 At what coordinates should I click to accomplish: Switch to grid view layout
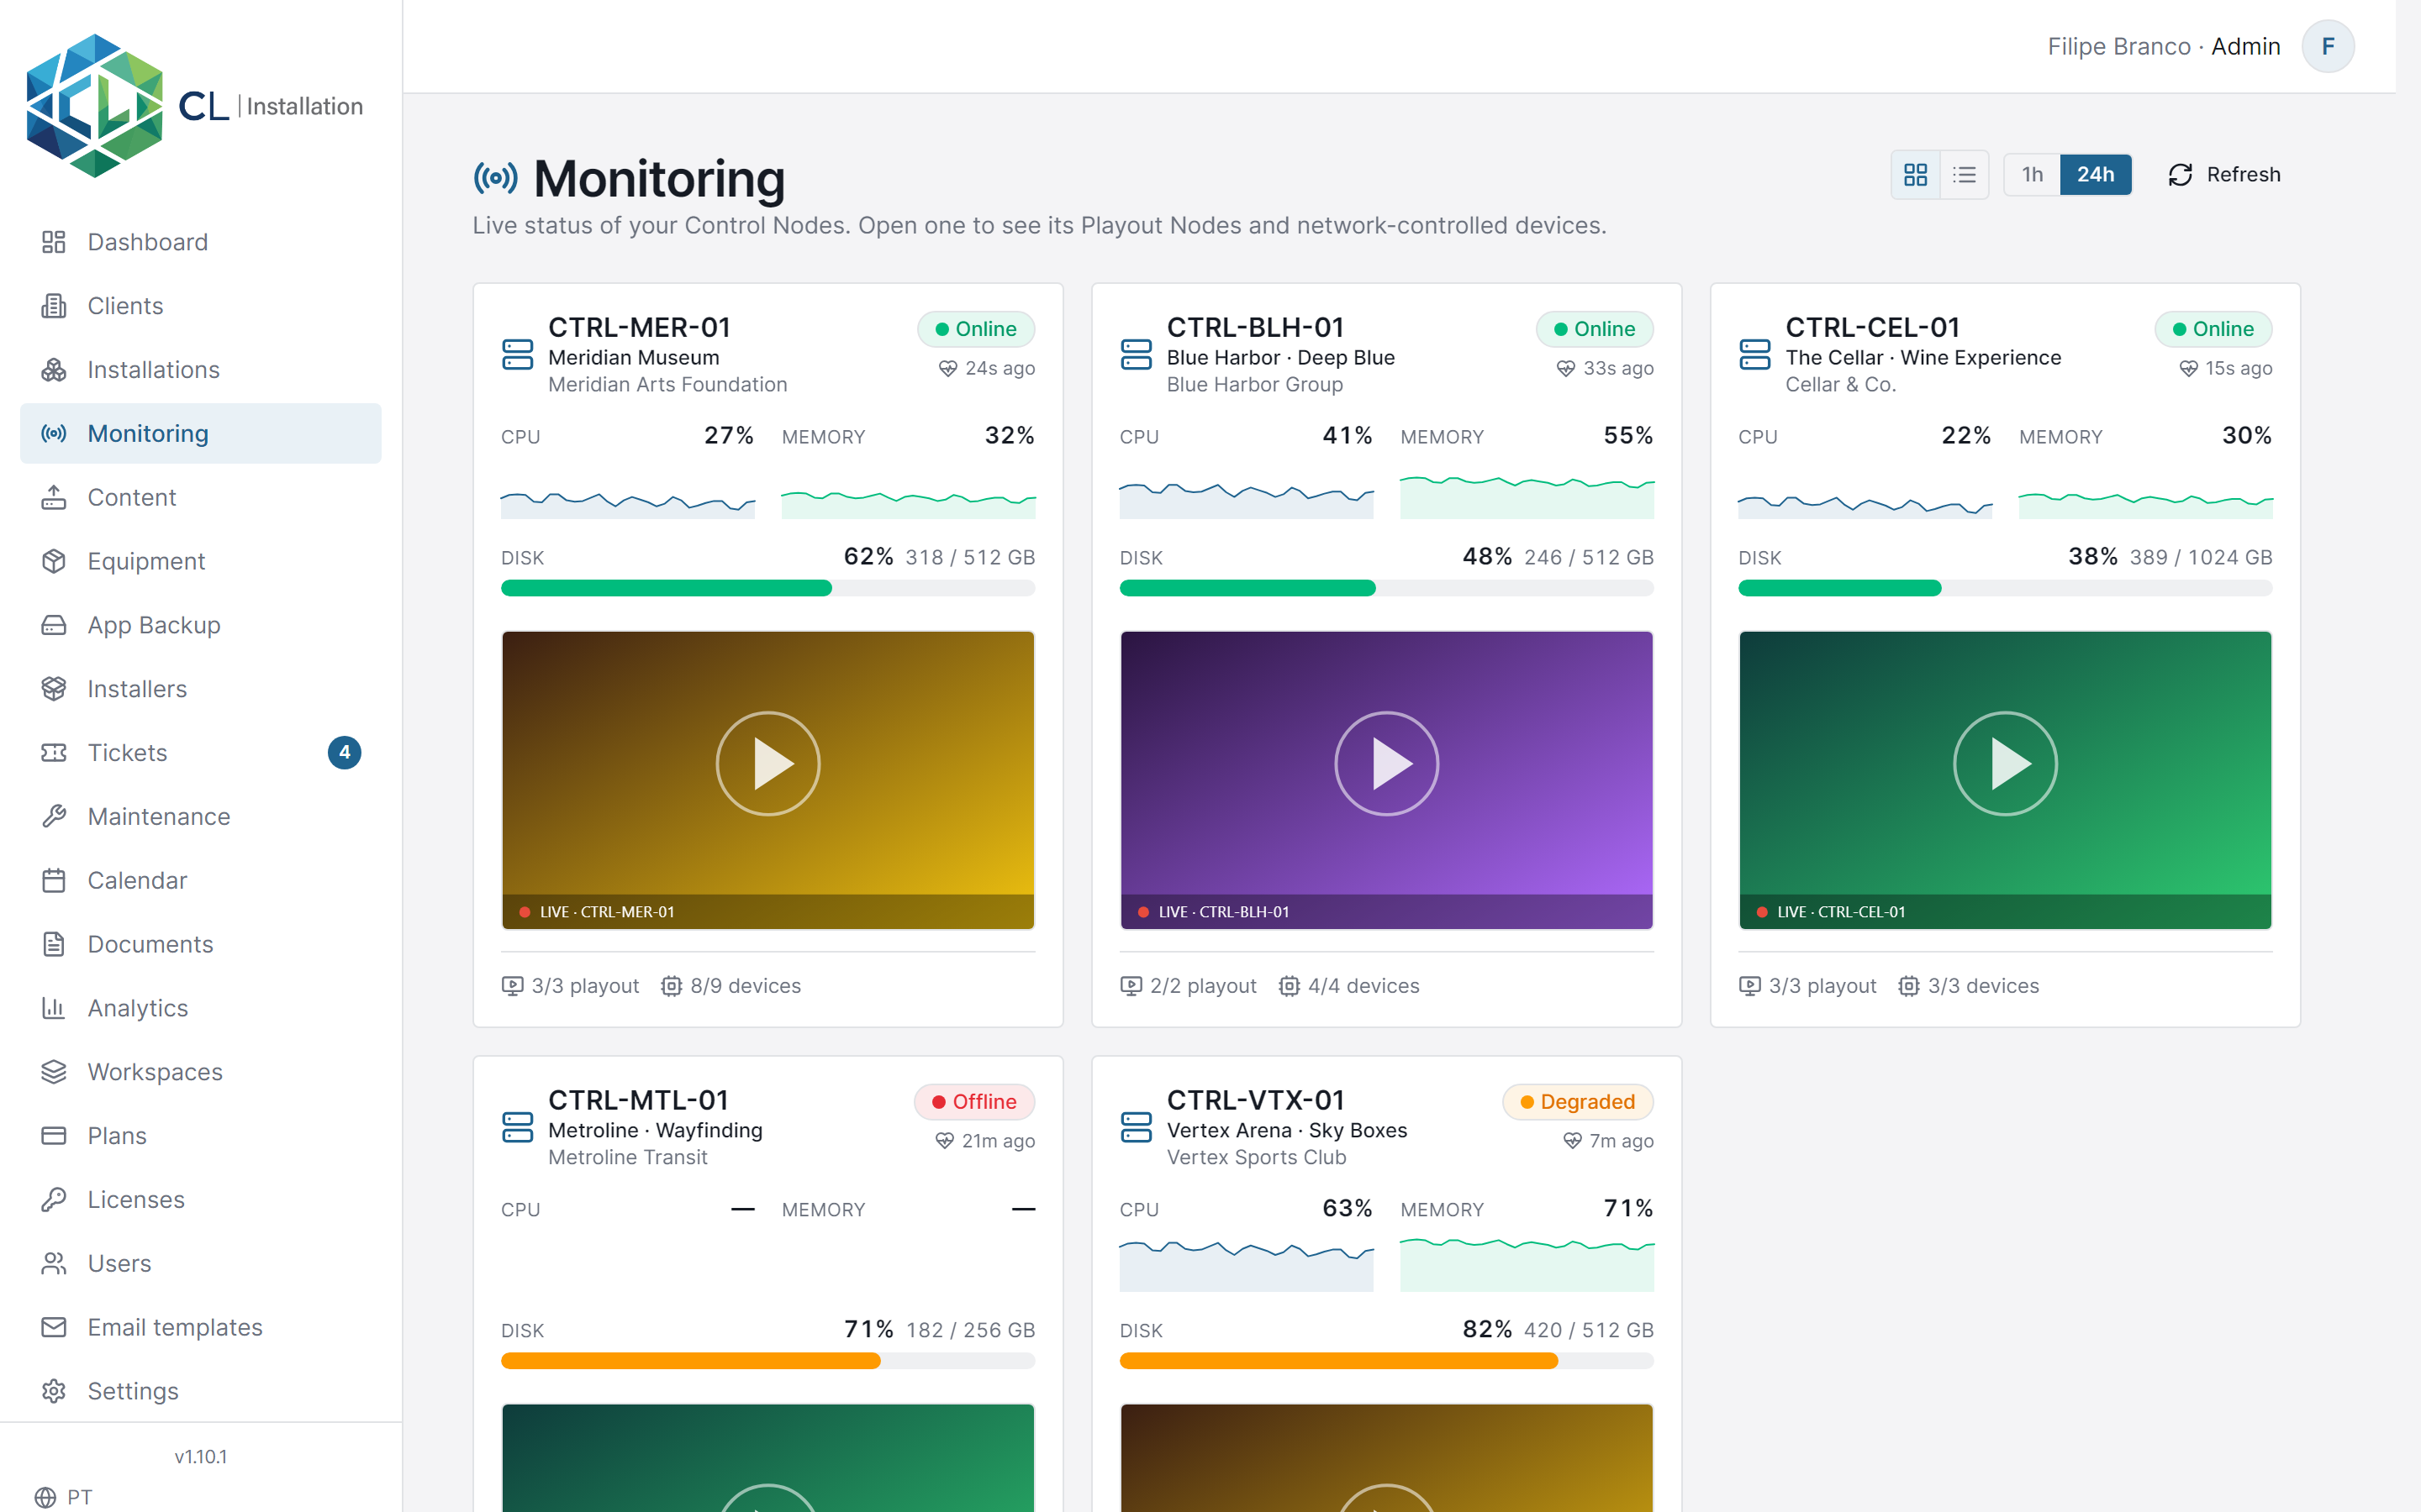[1915, 175]
